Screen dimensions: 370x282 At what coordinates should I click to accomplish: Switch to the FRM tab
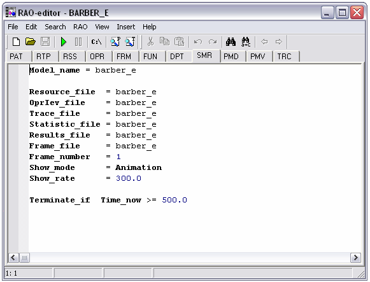[125, 57]
